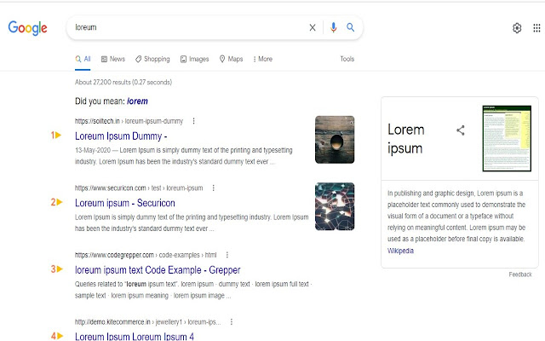Viewport: 545px width, 341px height.
Task: Follow the Wikipedia link in knowledge panel
Action: [x=400, y=251]
